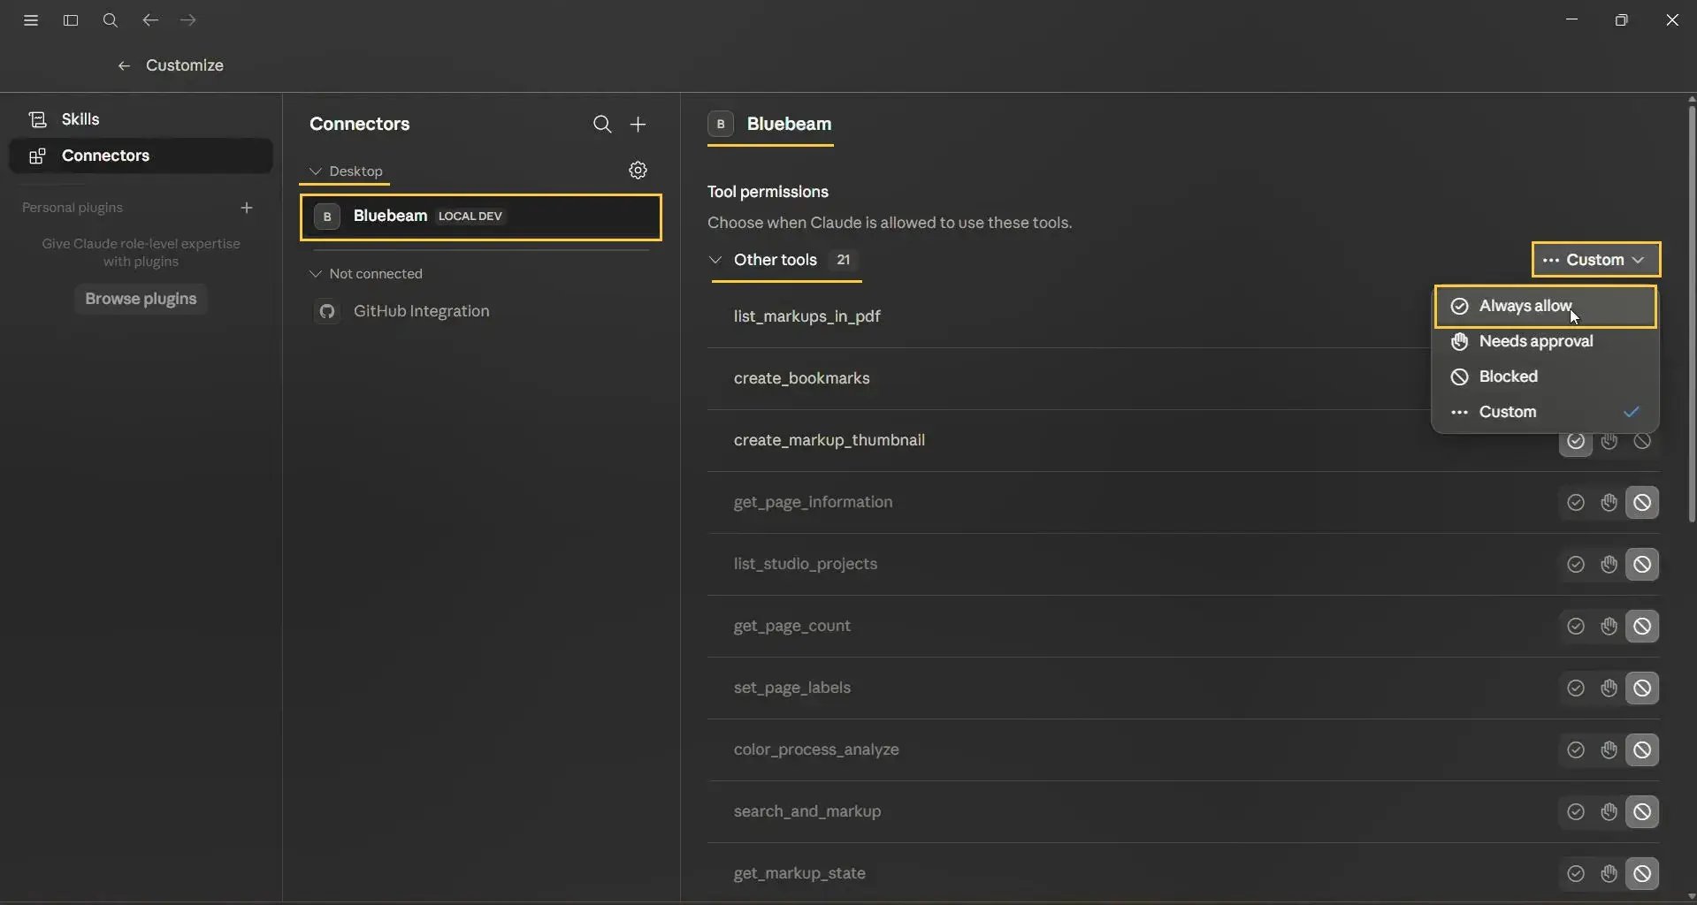Set color_process_analyze to always allow
Image resolution: width=1697 pixels, height=905 pixels.
pyautogui.click(x=1576, y=750)
